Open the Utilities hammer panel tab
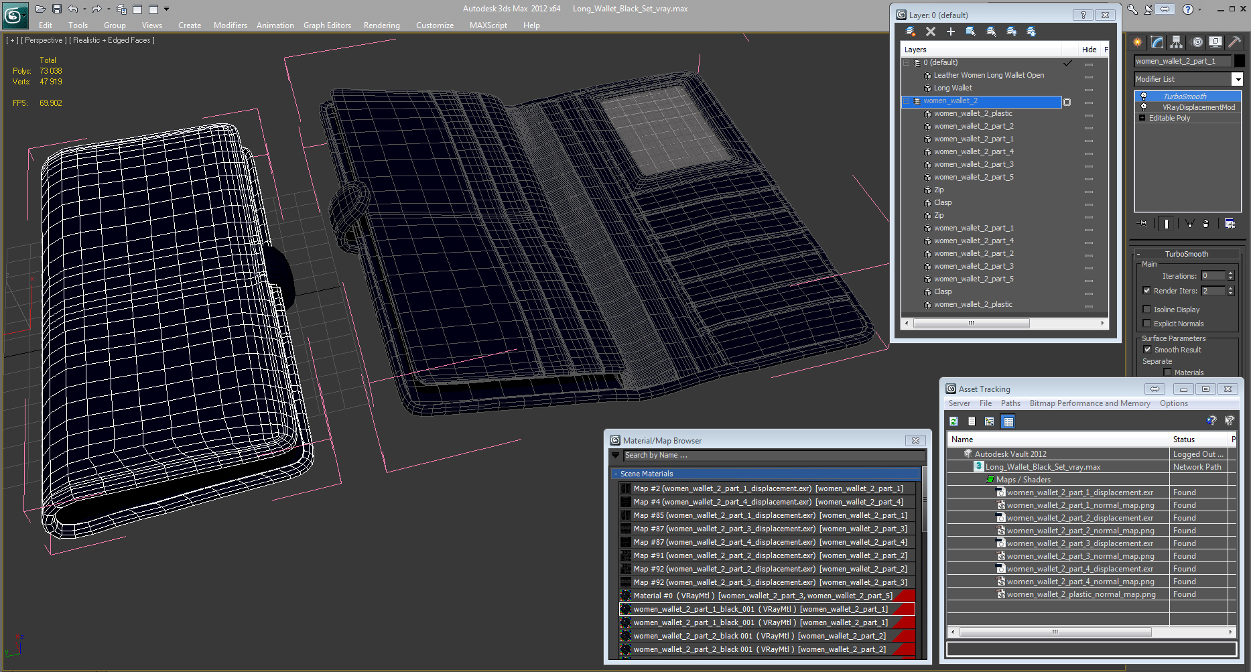This screenshot has width=1251, height=672. 1234,42
